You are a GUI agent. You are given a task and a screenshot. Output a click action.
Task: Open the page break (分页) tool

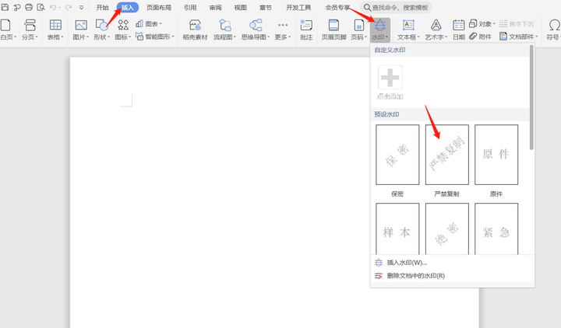[x=30, y=30]
